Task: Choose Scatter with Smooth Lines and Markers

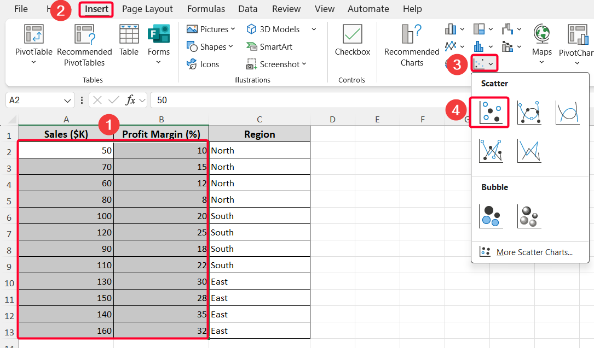Action: (529, 112)
